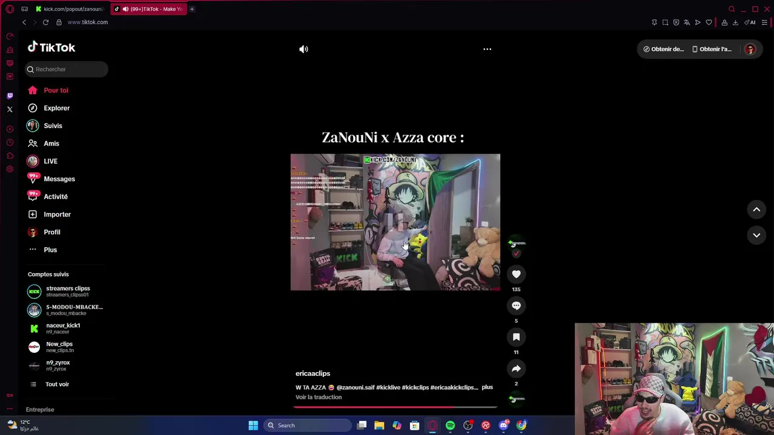
Task: Open the browser downloads icon
Action: 735,22
